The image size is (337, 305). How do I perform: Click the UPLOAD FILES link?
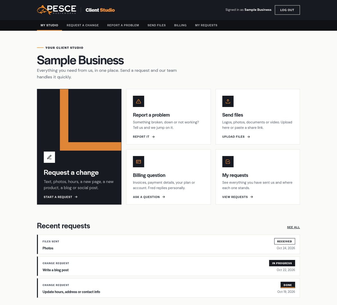[236, 137]
